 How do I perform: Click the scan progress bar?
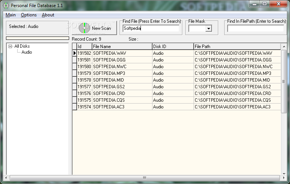[37, 38]
